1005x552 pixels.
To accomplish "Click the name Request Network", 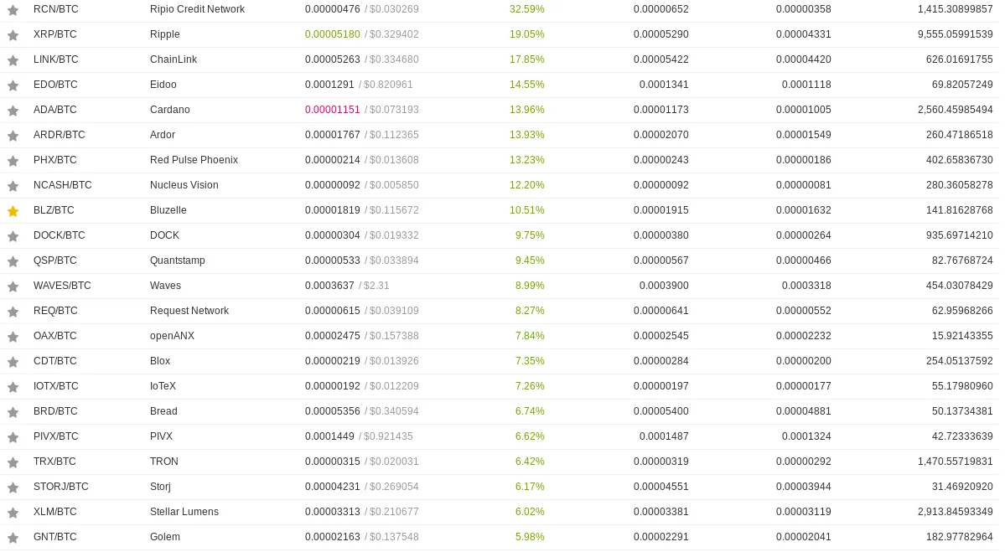I will [189, 311].
